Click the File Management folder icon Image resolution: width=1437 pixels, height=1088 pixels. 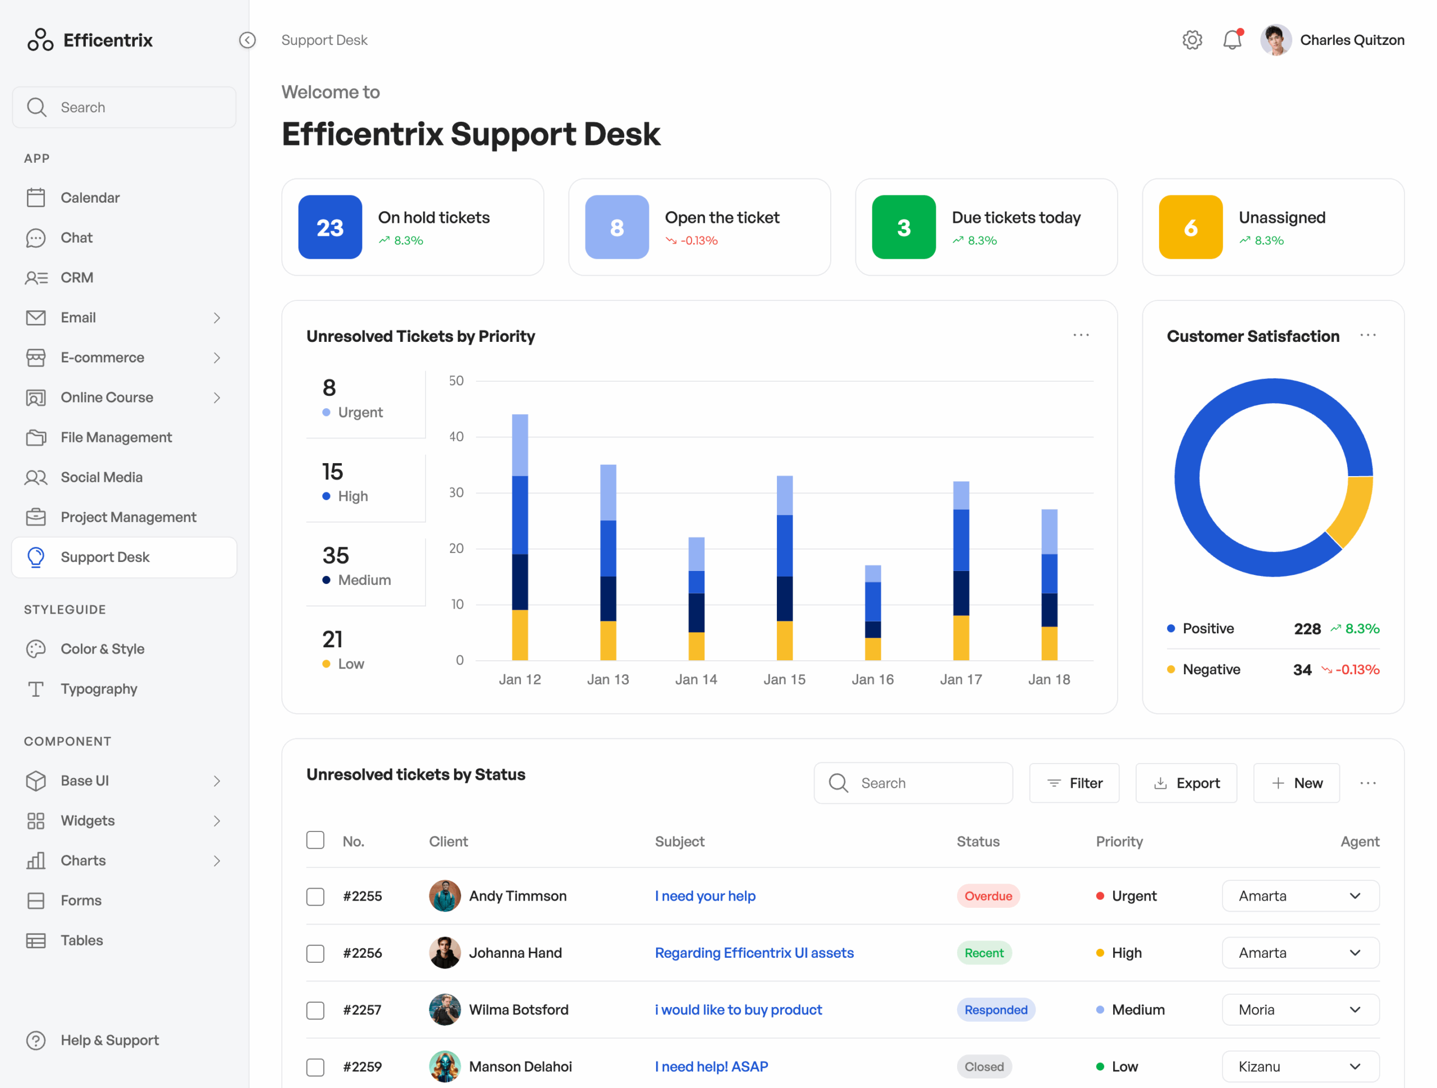click(36, 437)
